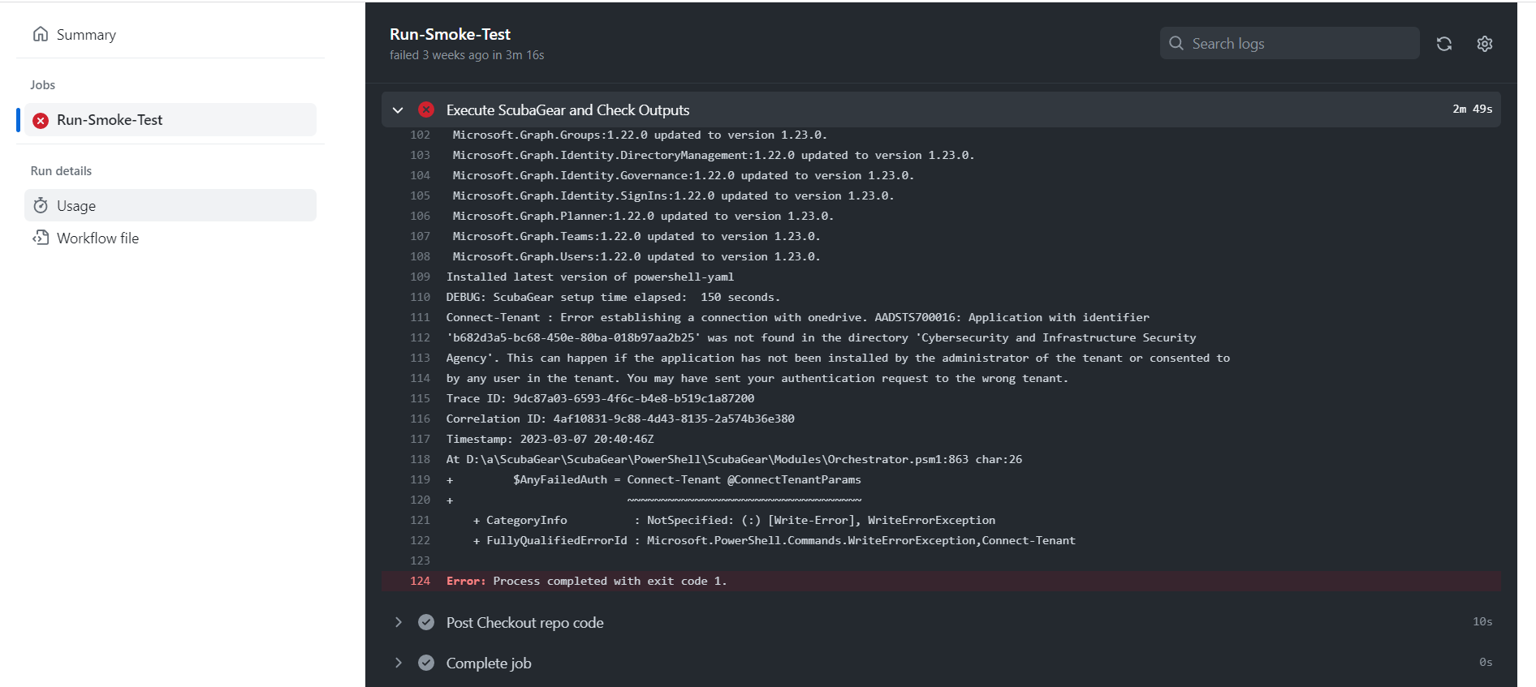
Task: Click the Workflow file icon
Action: point(41,238)
